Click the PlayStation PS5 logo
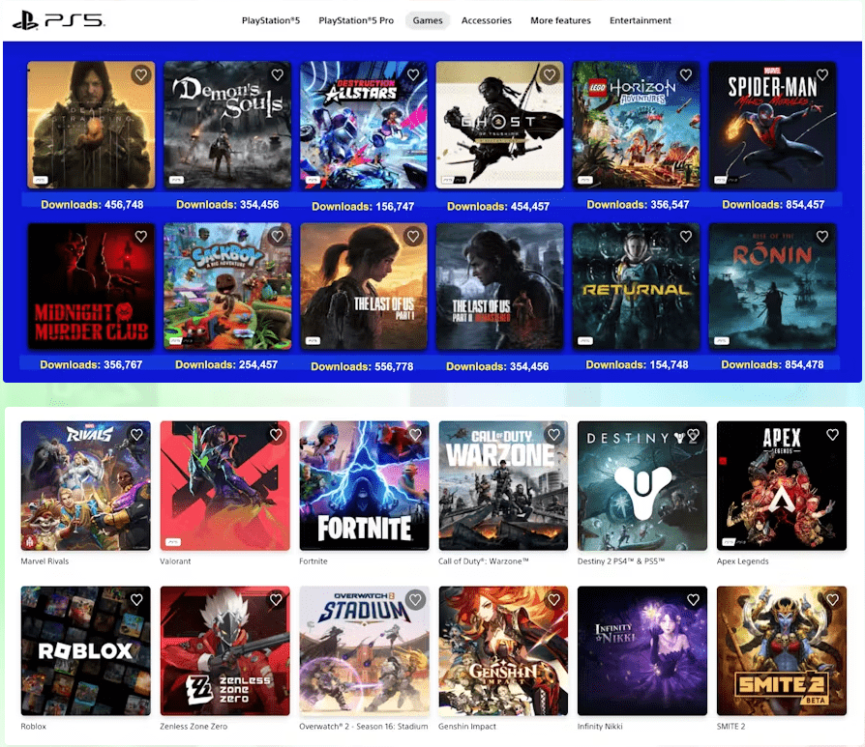Screen dimensions: 865x747 [58, 20]
